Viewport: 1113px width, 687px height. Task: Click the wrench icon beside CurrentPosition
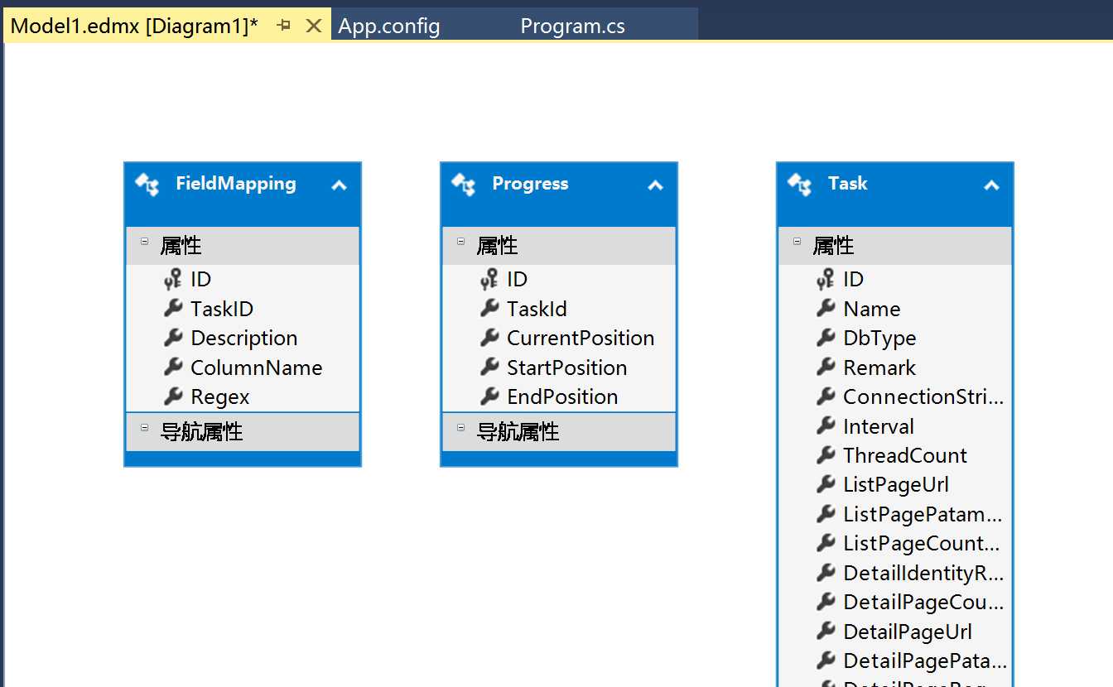tap(489, 338)
